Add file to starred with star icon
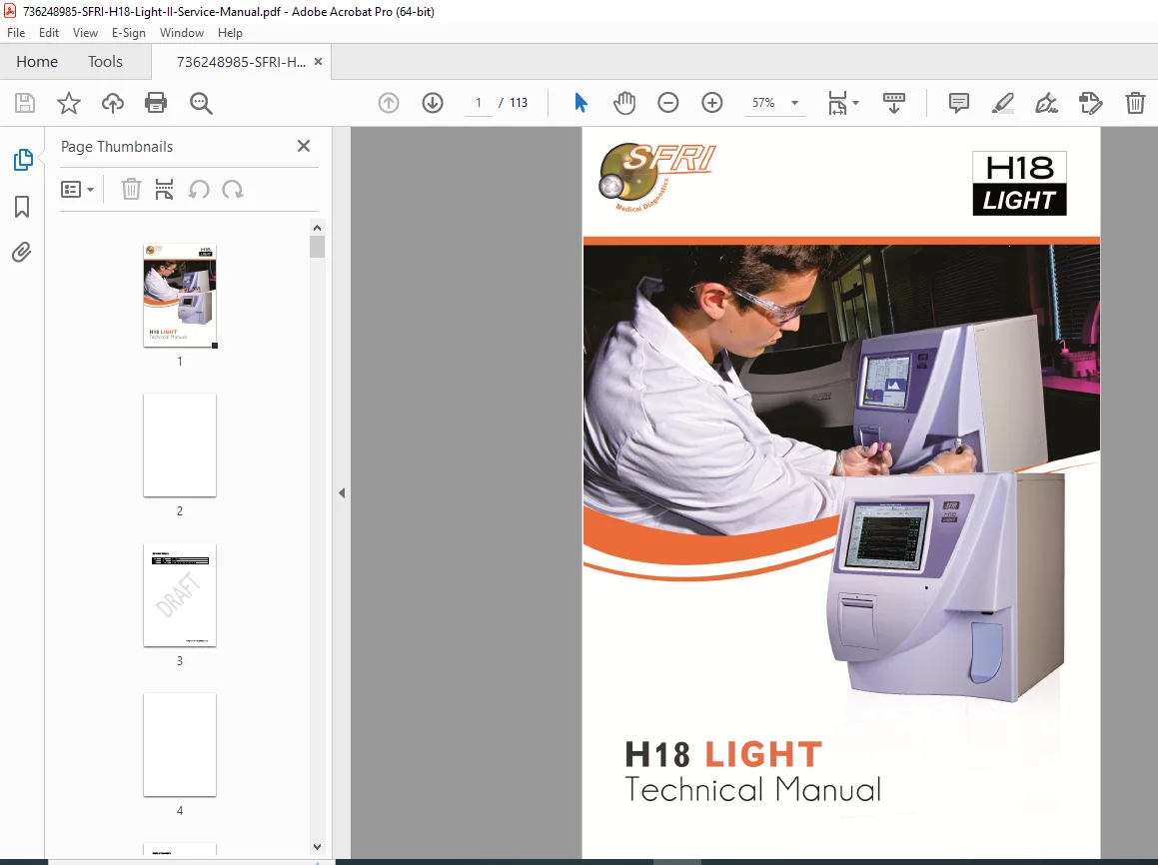The width and height of the screenshot is (1158, 865). click(x=69, y=103)
